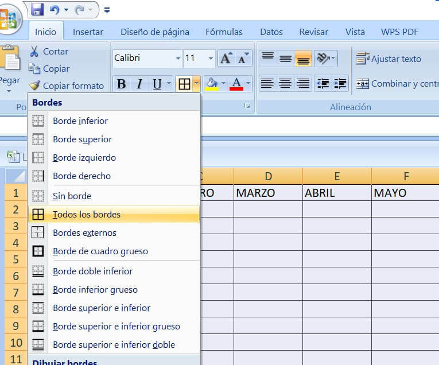
Task: Redo the last undone action
Action: 80,10
